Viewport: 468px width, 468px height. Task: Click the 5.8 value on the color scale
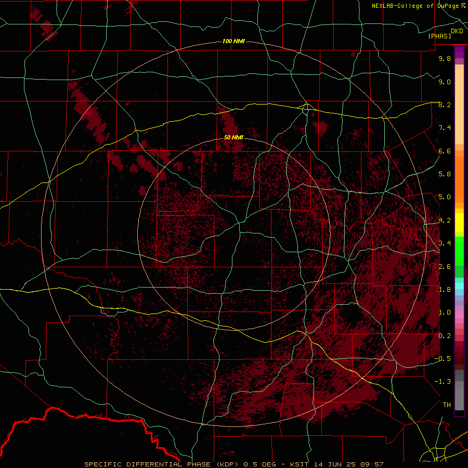pos(445,174)
